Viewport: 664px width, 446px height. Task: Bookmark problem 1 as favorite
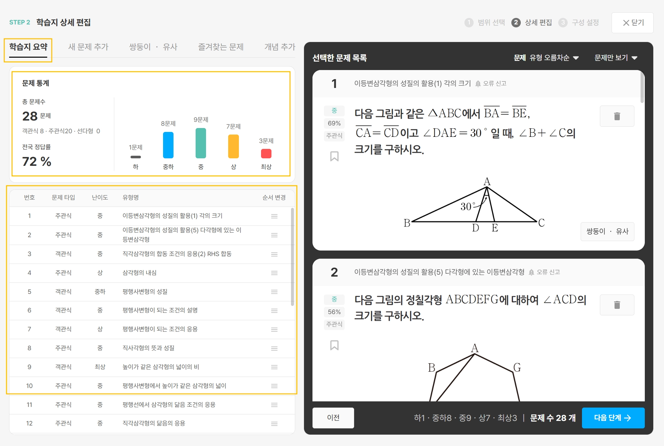click(334, 156)
